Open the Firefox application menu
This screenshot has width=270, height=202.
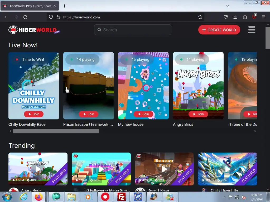pos(264,17)
